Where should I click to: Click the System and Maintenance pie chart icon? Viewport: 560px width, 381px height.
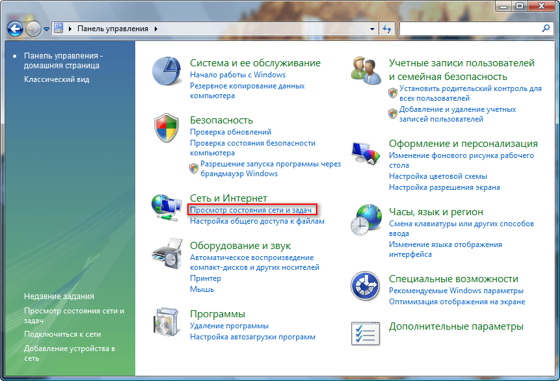point(167,71)
